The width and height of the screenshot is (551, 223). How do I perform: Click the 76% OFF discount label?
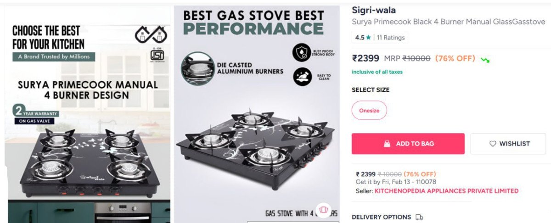(x=455, y=58)
